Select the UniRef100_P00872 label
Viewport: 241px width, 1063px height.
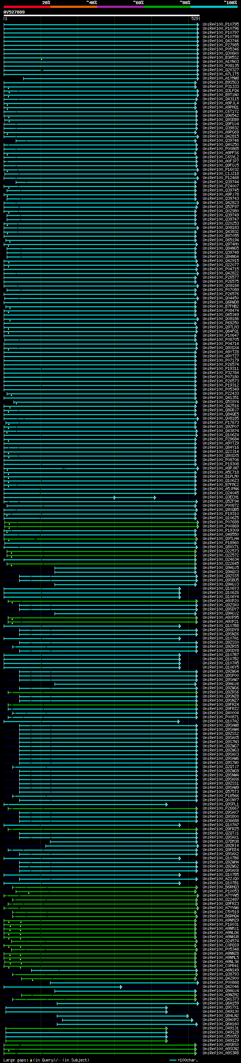[221, 506]
